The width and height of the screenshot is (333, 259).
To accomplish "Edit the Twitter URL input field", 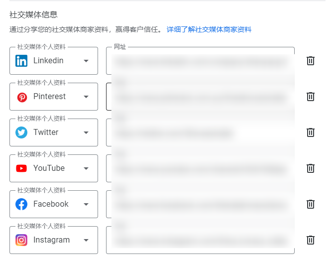I will click(x=200, y=132).
